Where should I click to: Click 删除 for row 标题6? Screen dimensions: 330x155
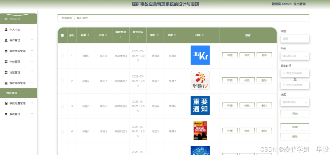(x=264, y=106)
